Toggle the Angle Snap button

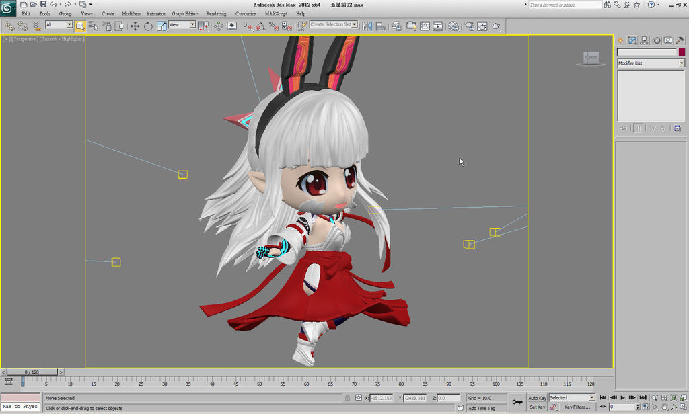point(260,26)
